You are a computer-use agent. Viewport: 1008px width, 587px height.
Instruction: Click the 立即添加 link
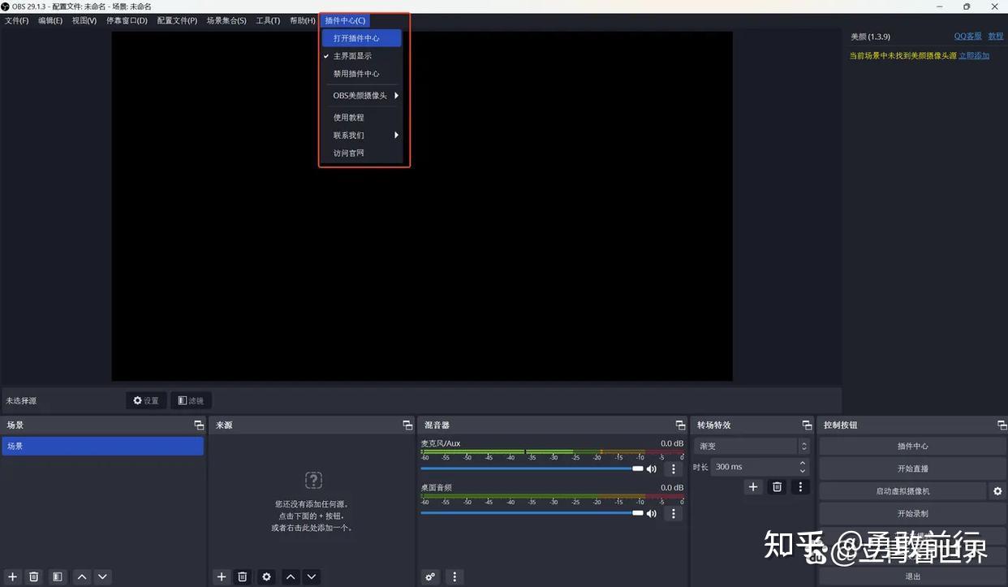(x=974, y=56)
